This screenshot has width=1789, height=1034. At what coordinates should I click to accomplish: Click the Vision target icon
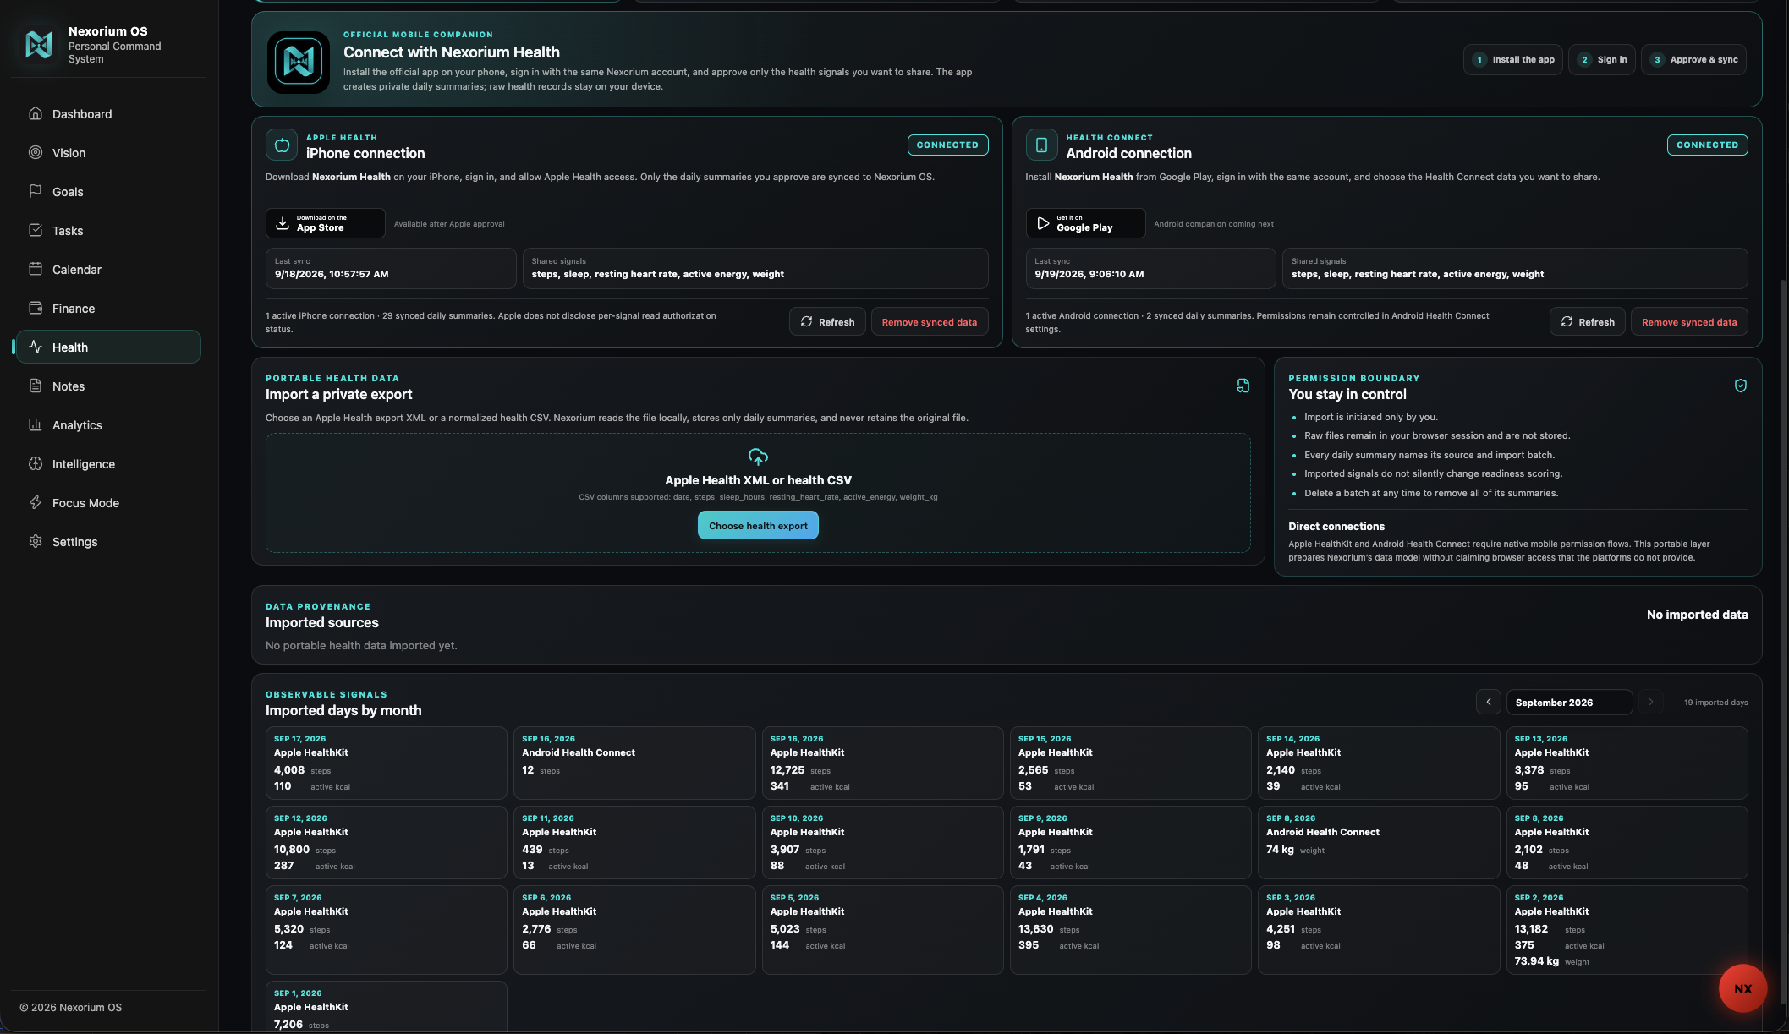tap(36, 152)
